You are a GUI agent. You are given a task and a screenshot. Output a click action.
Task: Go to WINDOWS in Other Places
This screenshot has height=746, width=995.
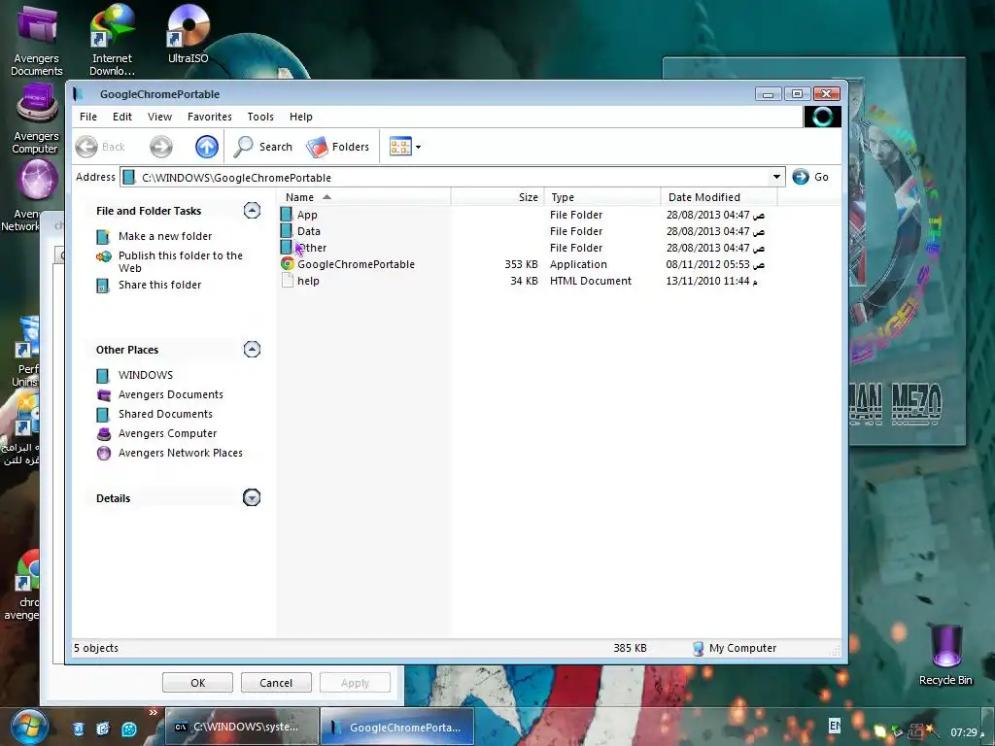[x=146, y=375]
